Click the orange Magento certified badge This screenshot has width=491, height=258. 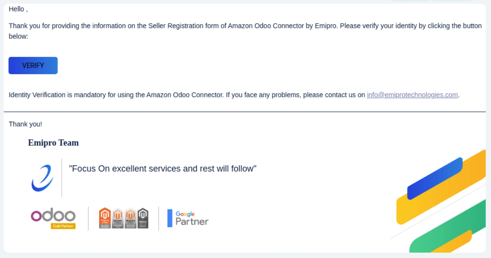[105, 218]
